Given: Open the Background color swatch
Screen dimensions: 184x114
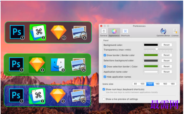Looking at the screenshot, I should (x=151, y=45).
